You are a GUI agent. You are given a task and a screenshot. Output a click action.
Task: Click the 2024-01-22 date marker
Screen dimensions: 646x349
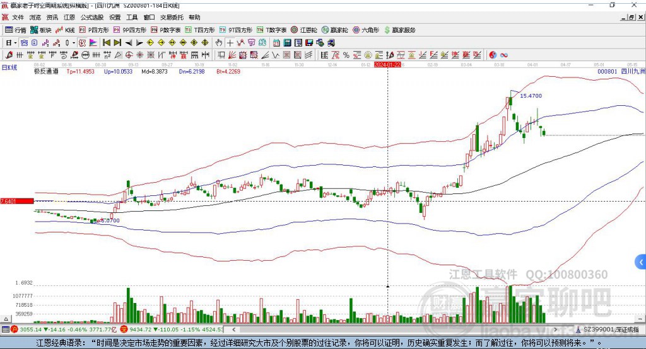387,65
